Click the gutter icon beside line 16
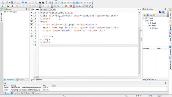 click(x=32, y=13)
